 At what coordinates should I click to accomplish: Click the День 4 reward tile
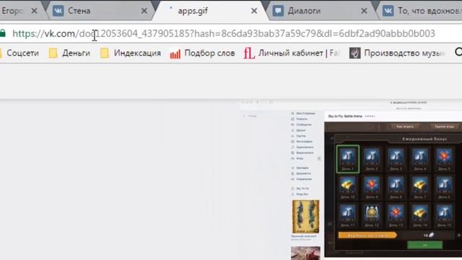(x=420, y=159)
